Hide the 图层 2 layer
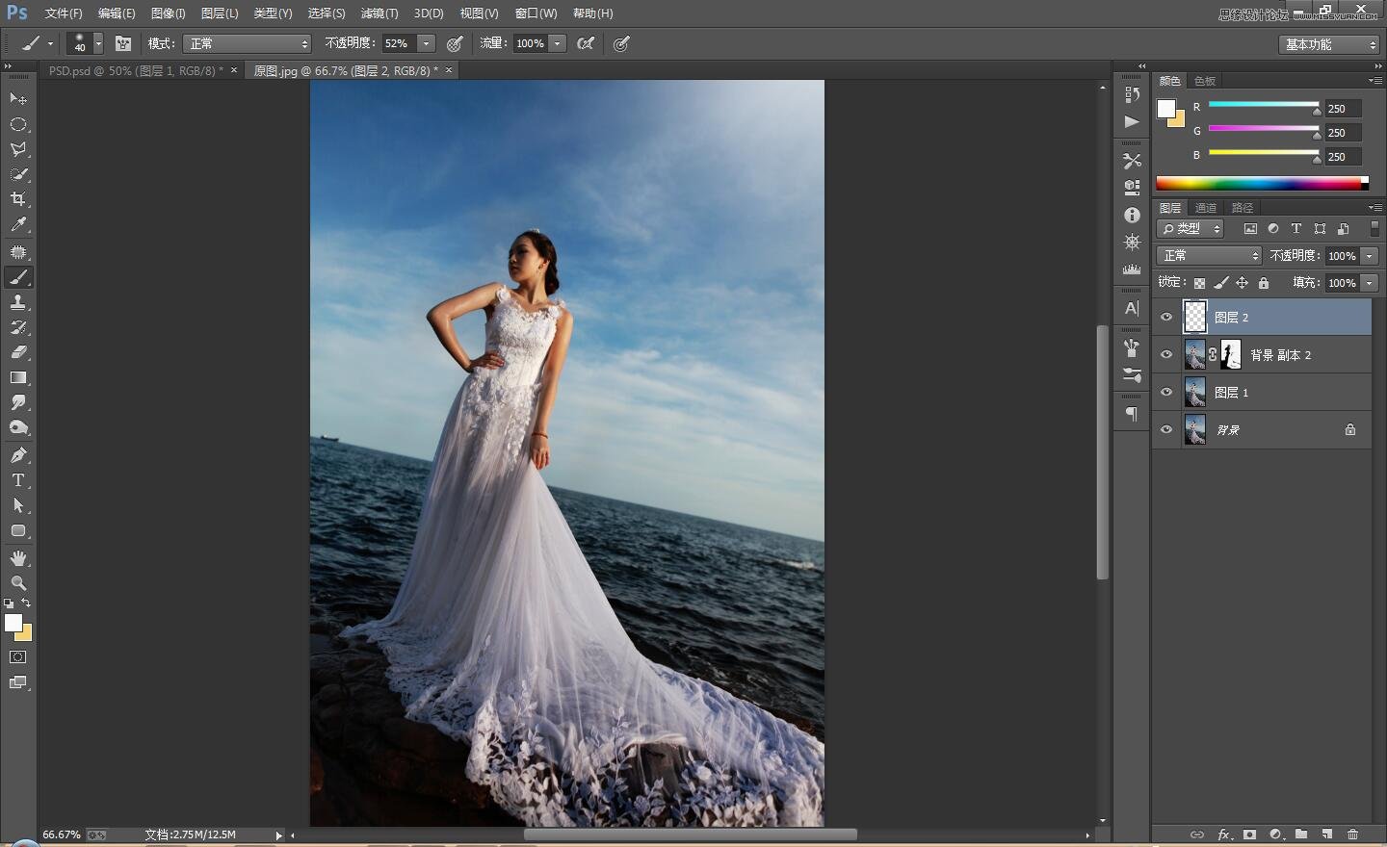The width and height of the screenshot is (1387, 847). coord(1166,317)
